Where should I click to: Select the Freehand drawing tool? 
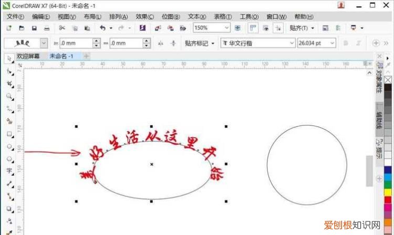9,109
